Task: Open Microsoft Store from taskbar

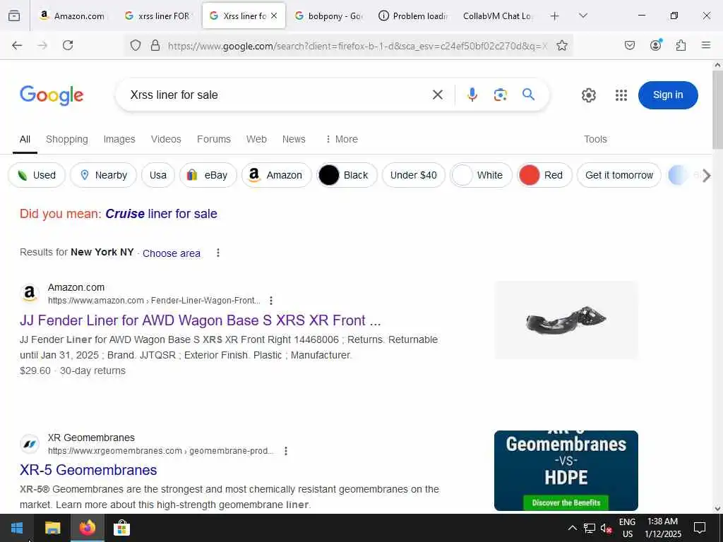Action: point(121,528)
